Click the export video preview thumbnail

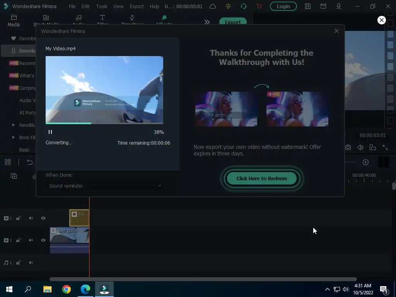(x=104, y=90)
